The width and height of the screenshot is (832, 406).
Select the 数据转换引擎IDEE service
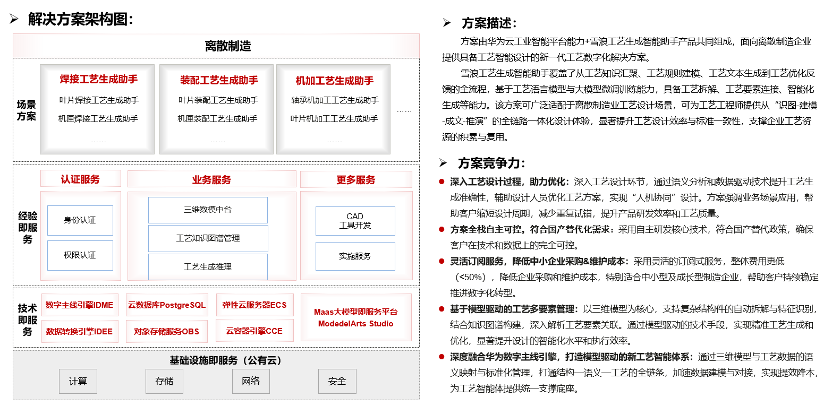coord(80,331)
